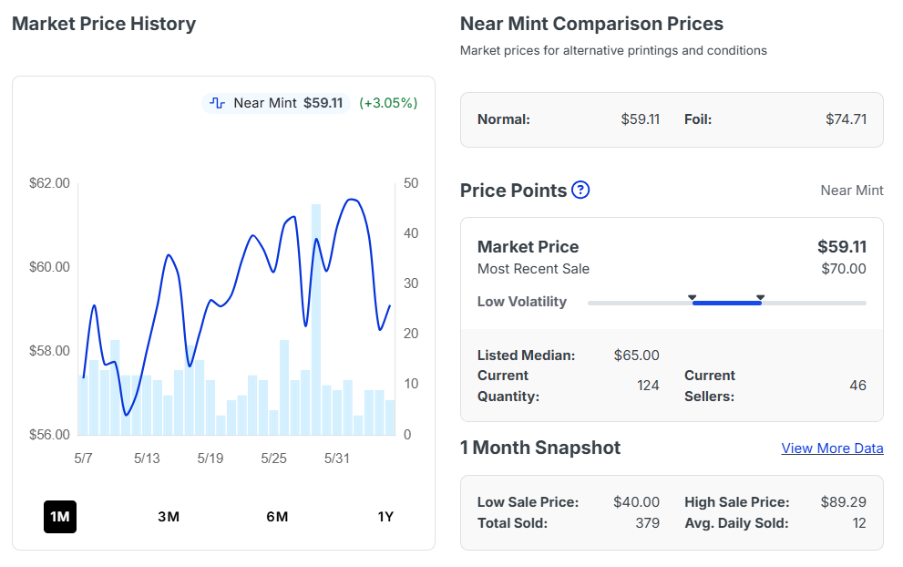Screen dimensions: 903x567
Task: Click the 5/13 date axis label
Action: (x=147, y=459)
